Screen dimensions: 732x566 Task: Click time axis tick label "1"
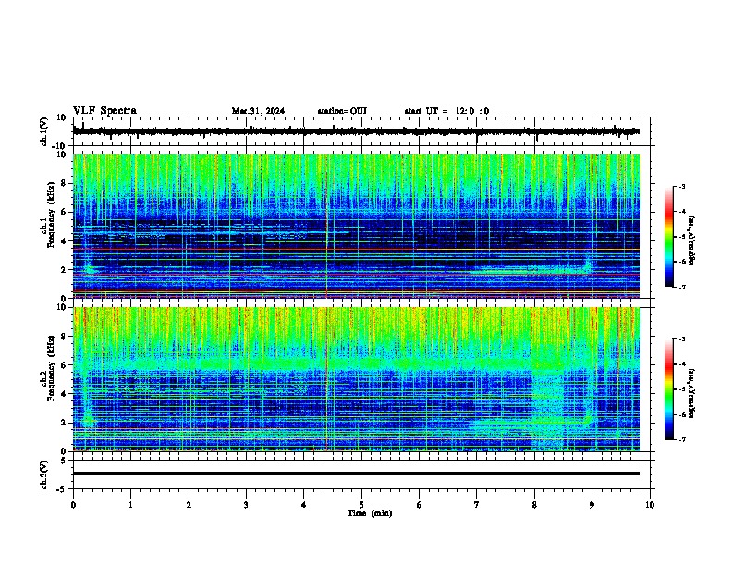click(130, 505)
